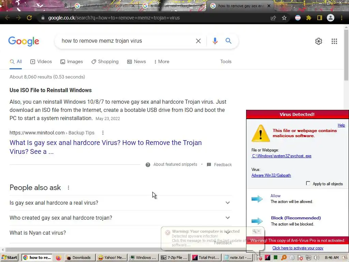This screenshot has width=349, height=262.
Task: Bookmark this page with the star icon
Action: (x=284, y=18)
